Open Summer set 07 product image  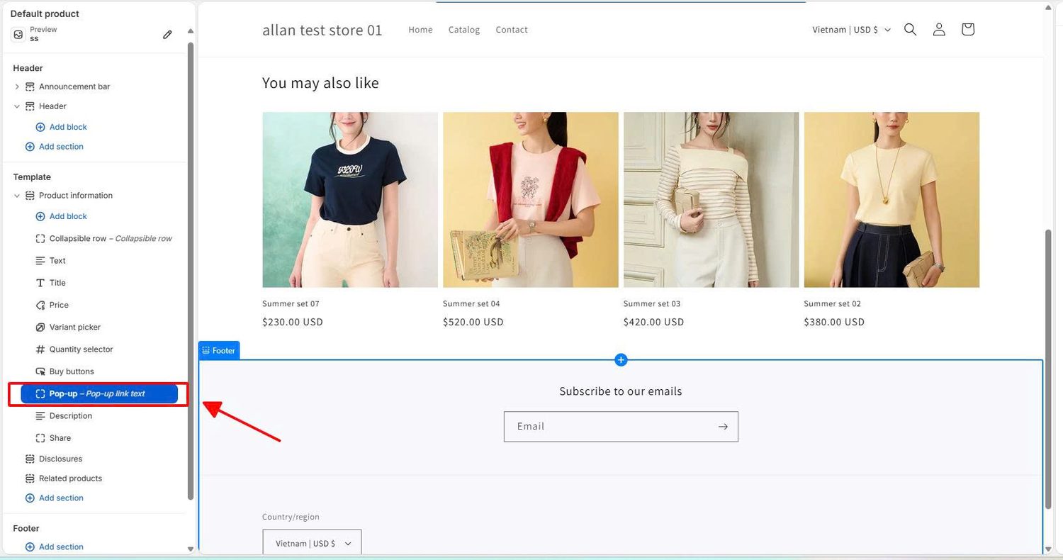click(350, 200)
